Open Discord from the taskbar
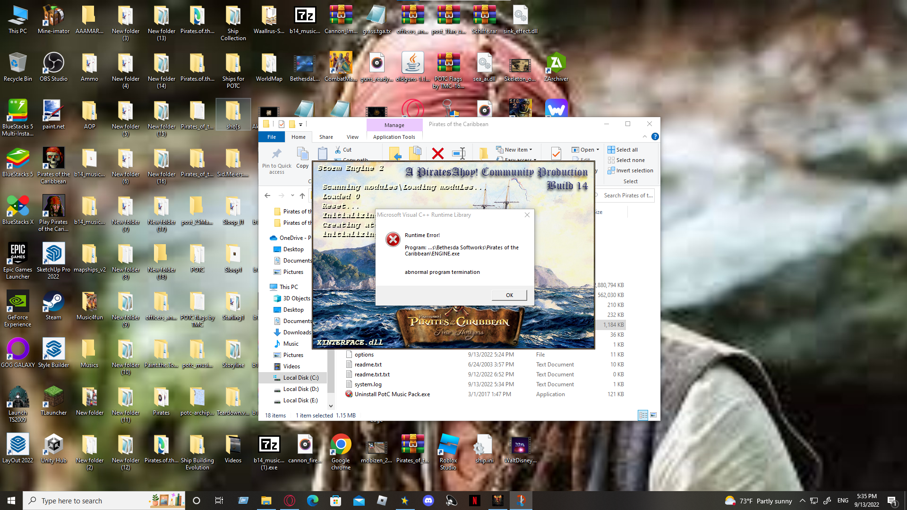 pyautogui.click(x=428, y=501)
